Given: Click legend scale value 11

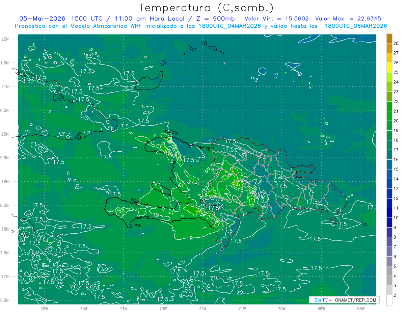Looking at the screenshot, I should (396, 208).
